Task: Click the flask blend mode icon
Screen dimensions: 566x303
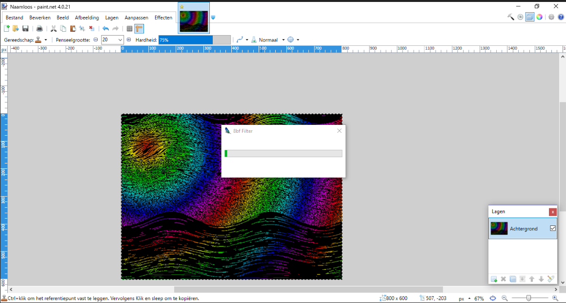Action: click(x=254, y=40)
